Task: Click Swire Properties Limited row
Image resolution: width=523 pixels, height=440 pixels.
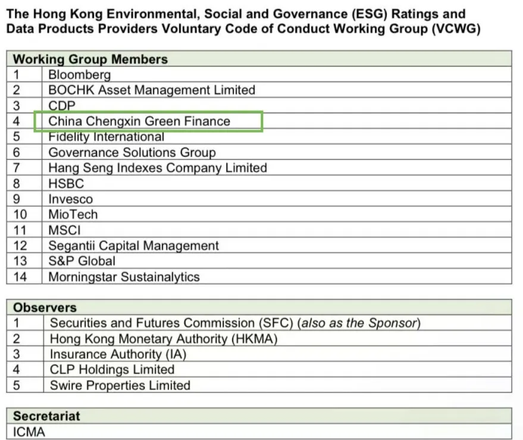Action: click(120, 385)
